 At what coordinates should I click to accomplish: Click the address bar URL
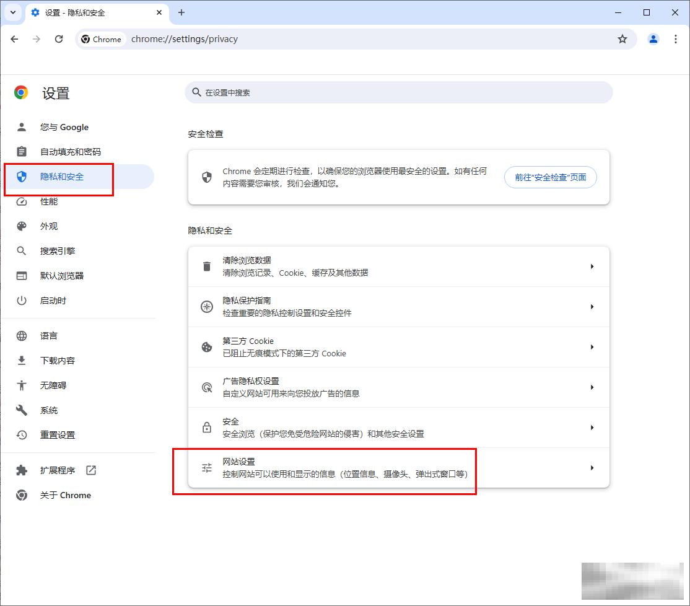pyautogui.click(x=184, y=39)
